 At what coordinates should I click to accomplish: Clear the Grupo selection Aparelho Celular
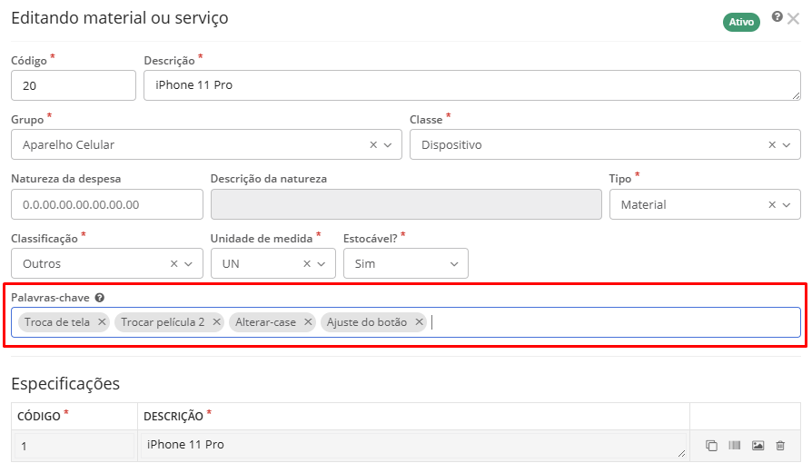373,145
